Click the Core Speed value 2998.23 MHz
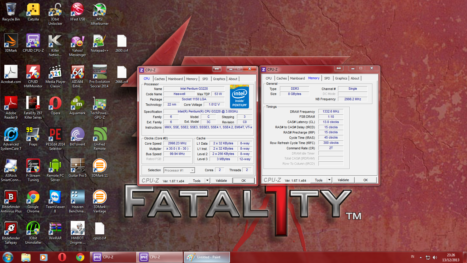Image resolution: width=467 pixels, height=263 pixels. [x=177, y=143]
